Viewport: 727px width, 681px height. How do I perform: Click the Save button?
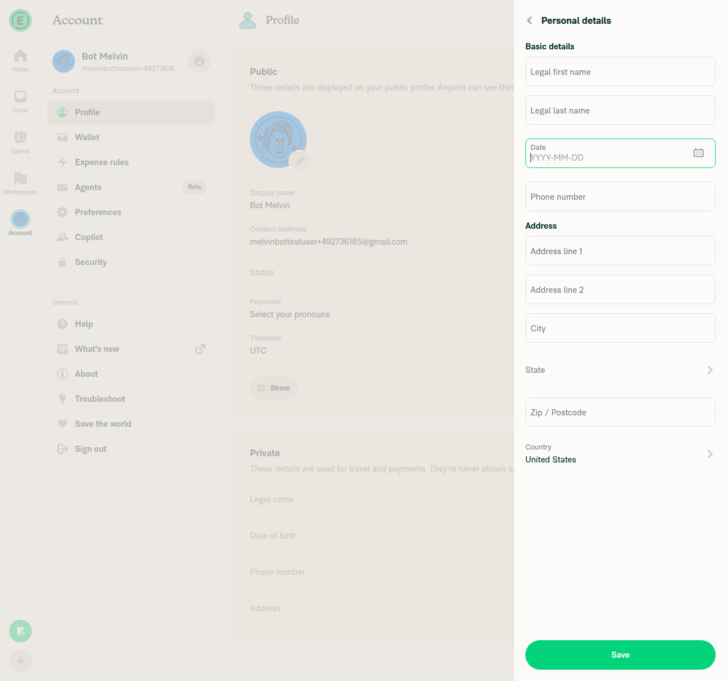pyautogui.click(x=620, y=655)
